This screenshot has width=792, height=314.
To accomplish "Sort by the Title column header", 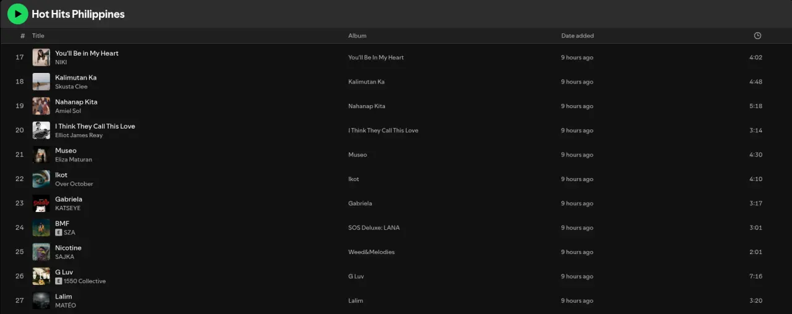I will pos(38,36).
